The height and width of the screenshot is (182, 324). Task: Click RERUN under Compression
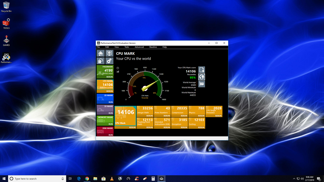click(184, 116)
